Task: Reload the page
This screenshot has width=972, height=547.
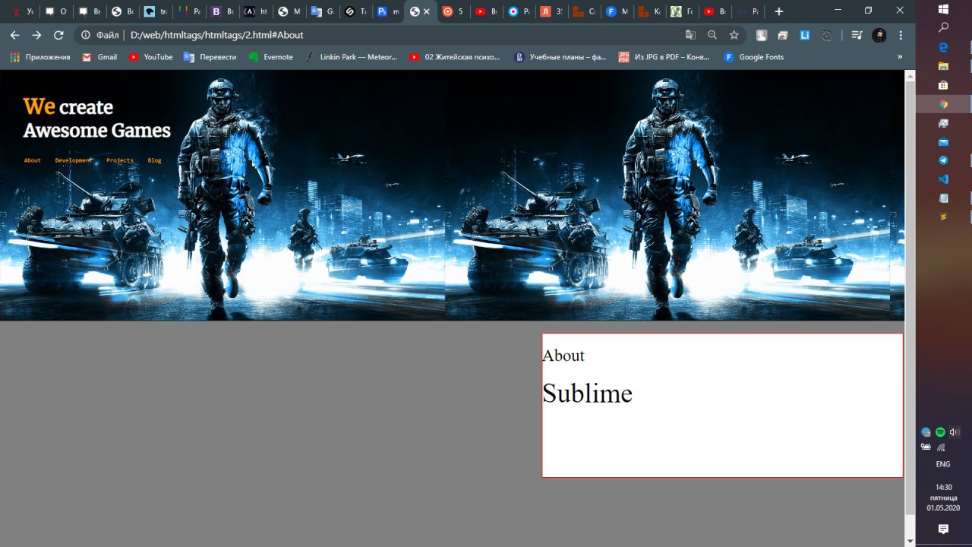Action: [x=58, y=35]
